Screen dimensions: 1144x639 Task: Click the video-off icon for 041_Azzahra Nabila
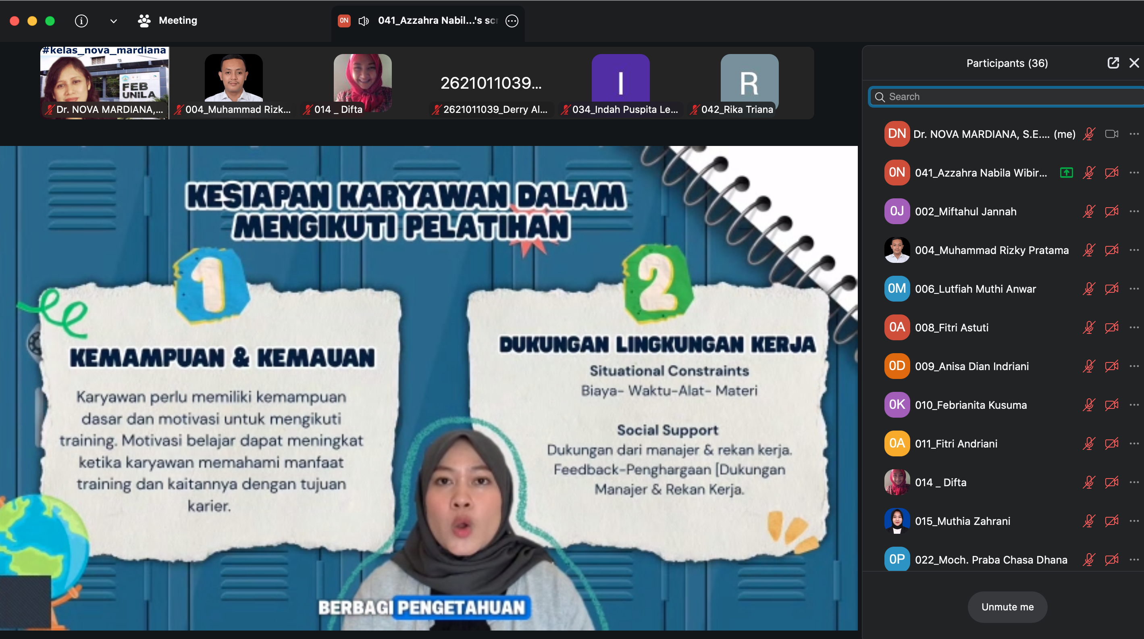click(x=1112, y=172)
